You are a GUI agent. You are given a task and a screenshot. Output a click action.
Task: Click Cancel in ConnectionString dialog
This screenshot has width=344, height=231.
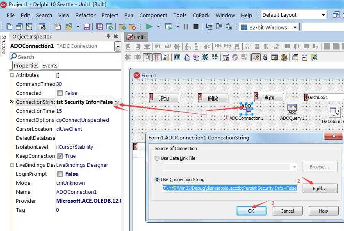[287, 211]
